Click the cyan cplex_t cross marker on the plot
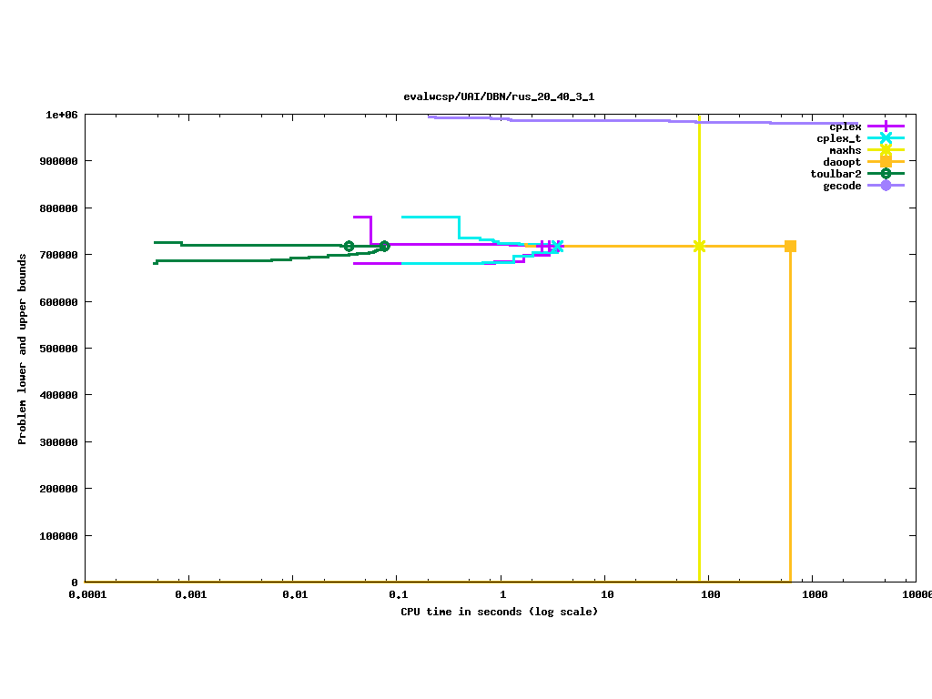The width and height of the screenshot is (932, 699). click(x=557, y=246)
